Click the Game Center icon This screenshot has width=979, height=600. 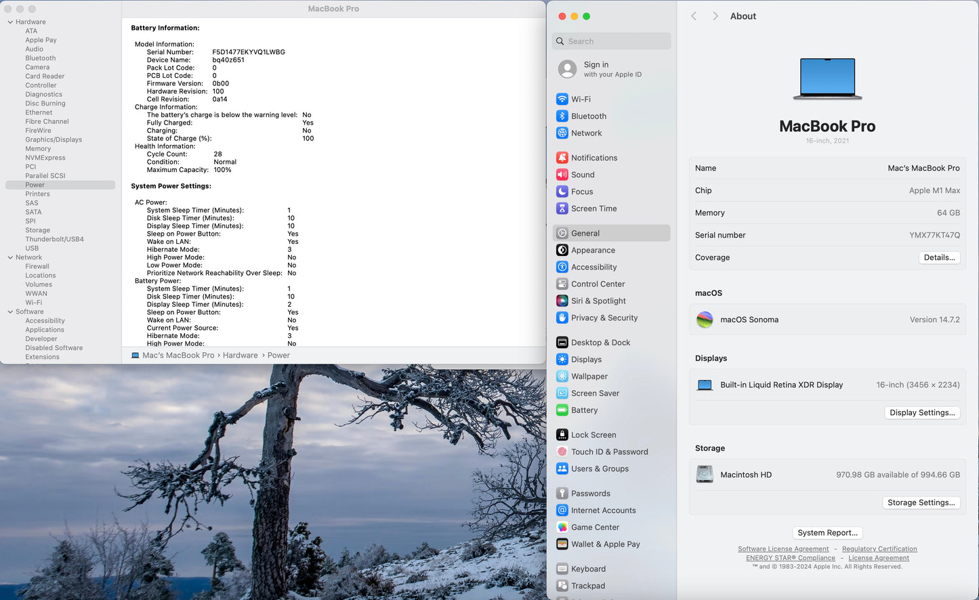(x=562, y=528)
